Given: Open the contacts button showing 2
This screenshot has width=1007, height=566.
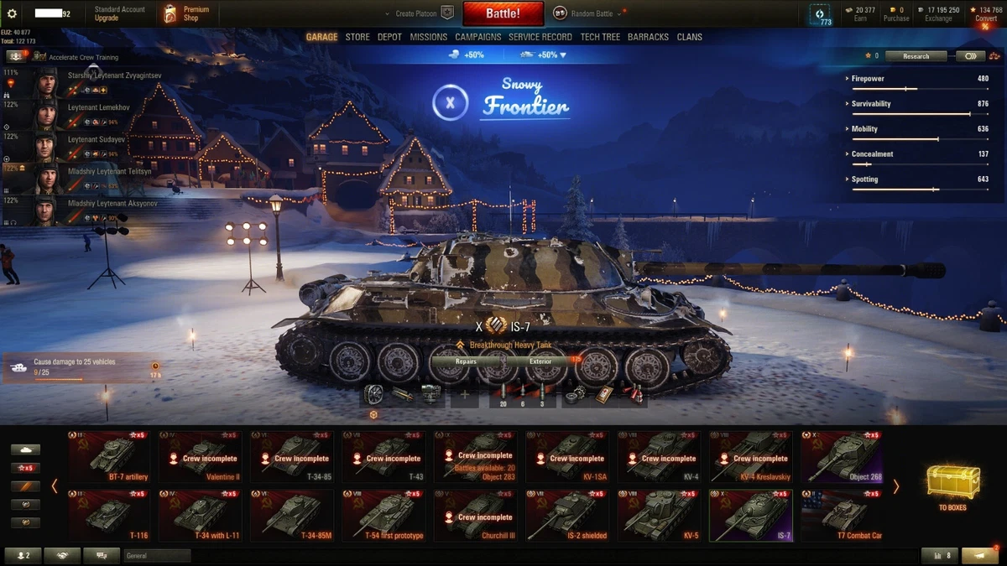Looking at the screenshot, I should [x=23, y=555].
